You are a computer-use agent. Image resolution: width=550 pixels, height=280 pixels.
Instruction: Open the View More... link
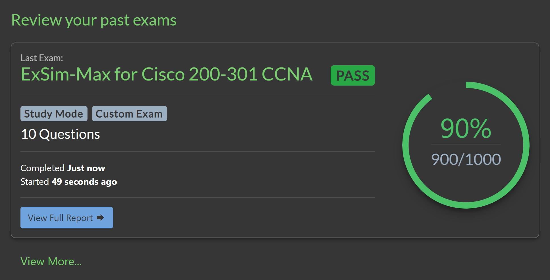pyautogui.click(x=51, y=261)
